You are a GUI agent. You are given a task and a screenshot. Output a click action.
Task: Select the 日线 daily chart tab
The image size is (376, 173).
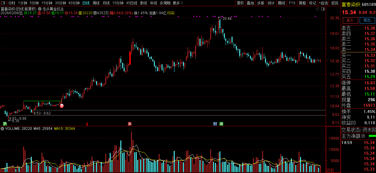(86, 3)
